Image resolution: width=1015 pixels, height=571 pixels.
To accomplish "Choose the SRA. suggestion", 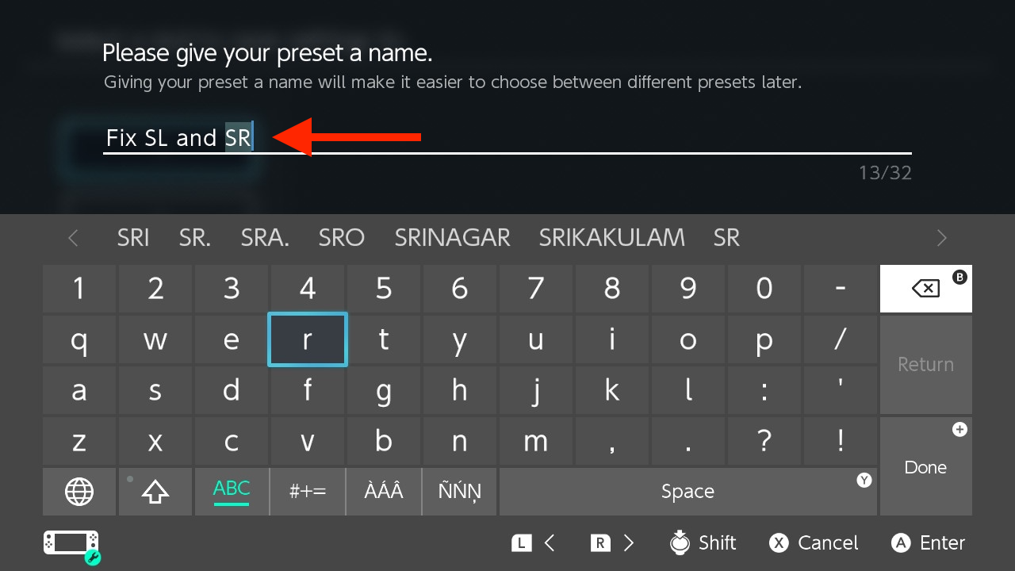I will [265, 237].
